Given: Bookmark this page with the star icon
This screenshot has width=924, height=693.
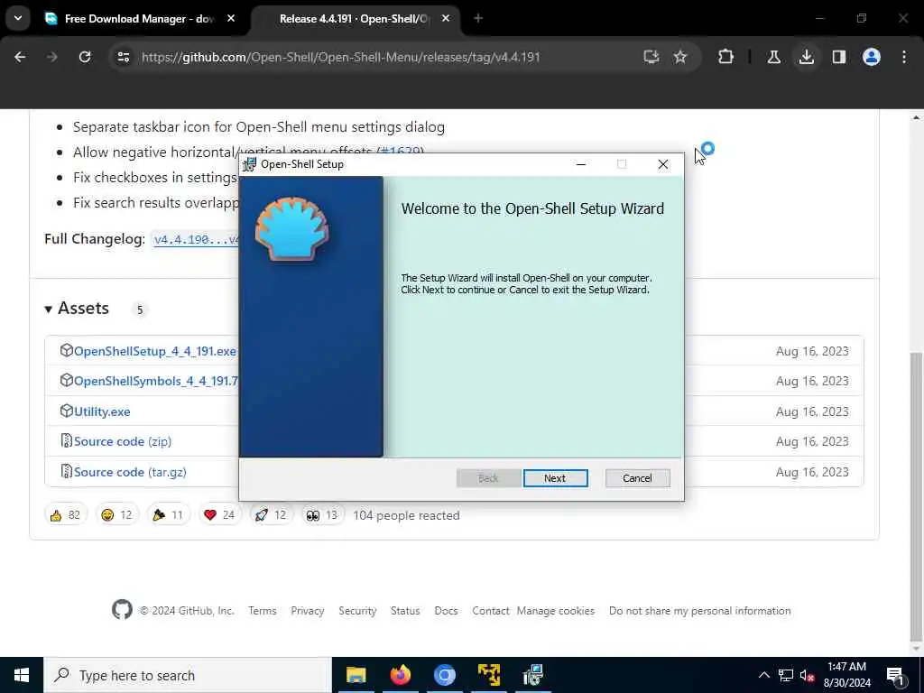Looking at the screenshot, I should 680,57.
